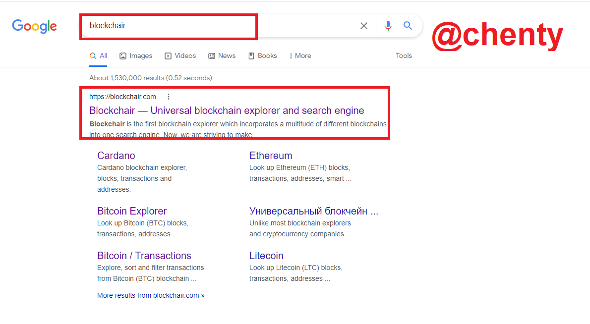
Task: Open the Books results tab
Action: (263, 56)
